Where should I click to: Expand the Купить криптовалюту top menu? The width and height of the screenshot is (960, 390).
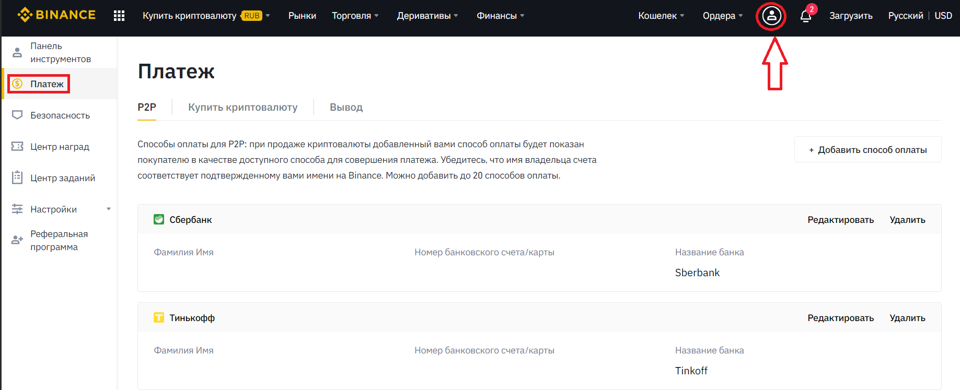(206, 16)
